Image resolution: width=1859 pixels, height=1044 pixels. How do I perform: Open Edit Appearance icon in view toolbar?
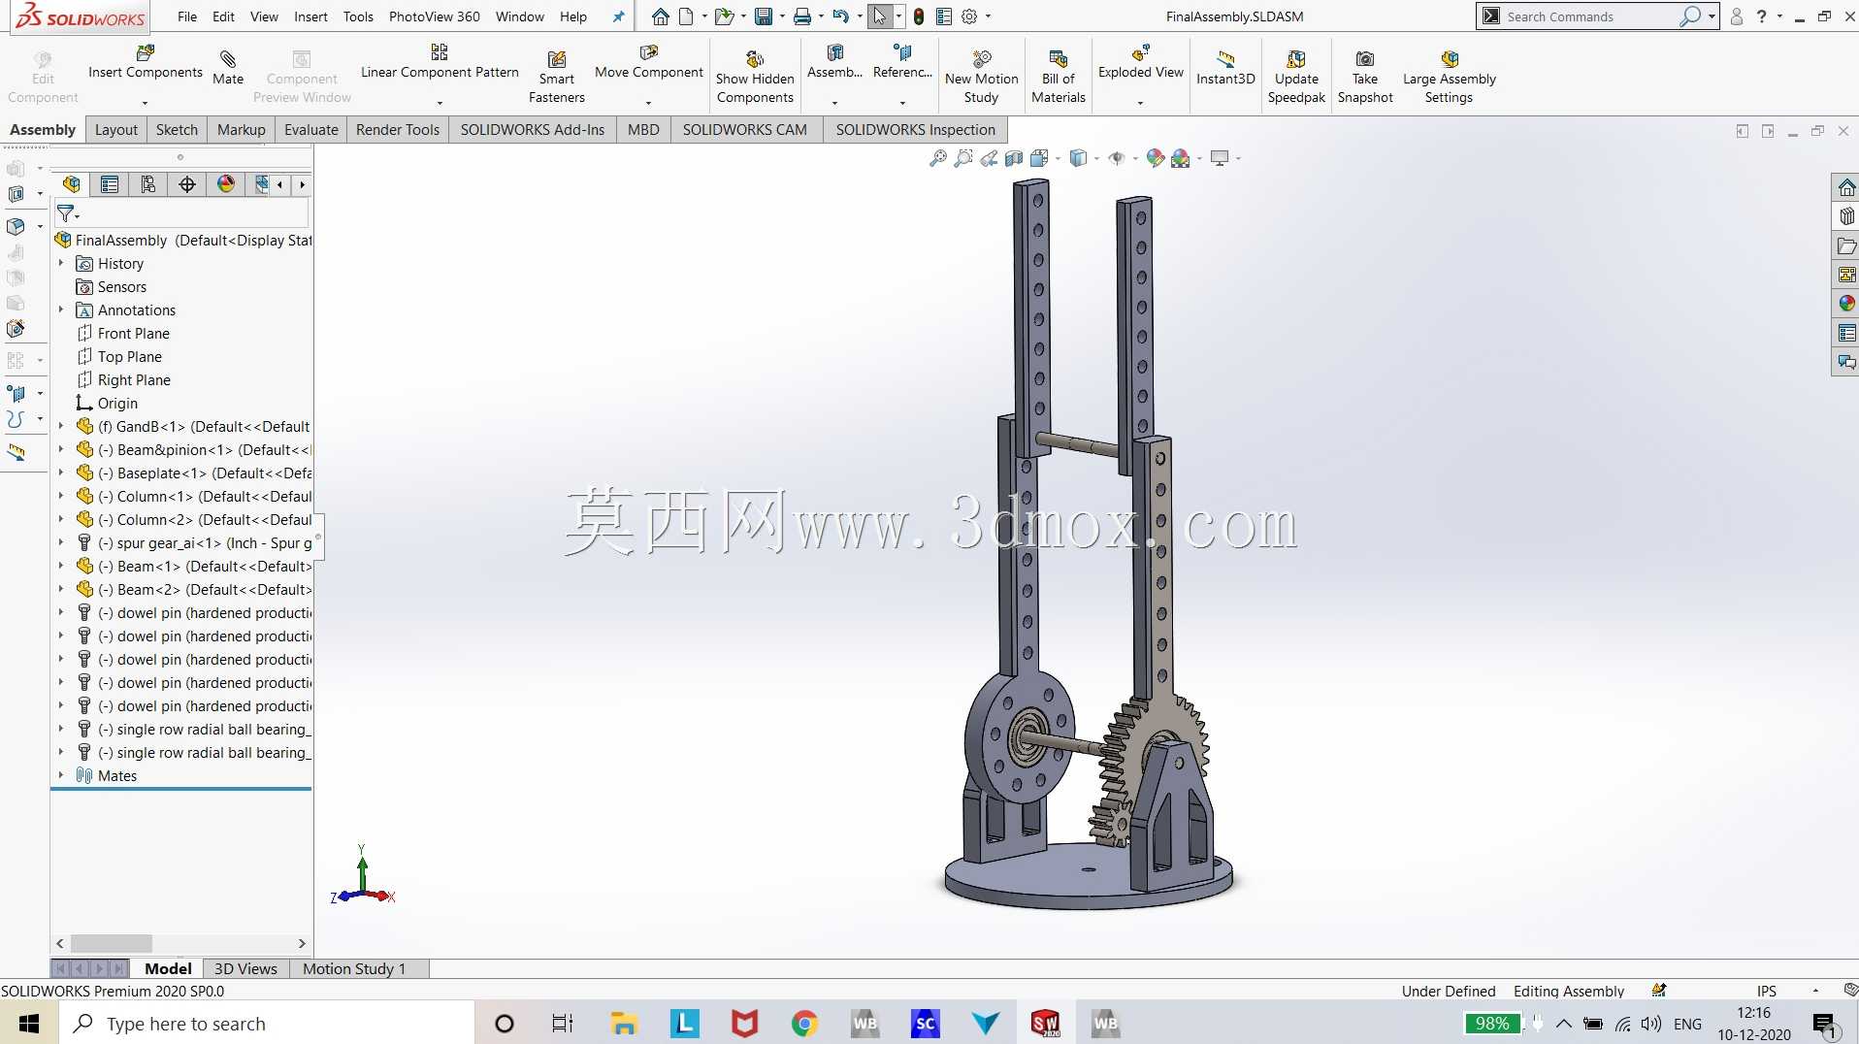[x=1155, y=158]
